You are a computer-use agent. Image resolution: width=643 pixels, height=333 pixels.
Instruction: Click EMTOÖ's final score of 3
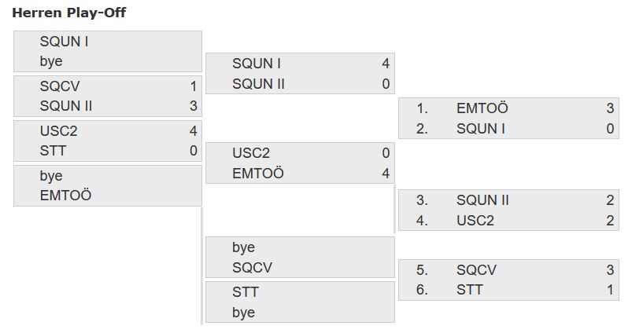[610, 108]
